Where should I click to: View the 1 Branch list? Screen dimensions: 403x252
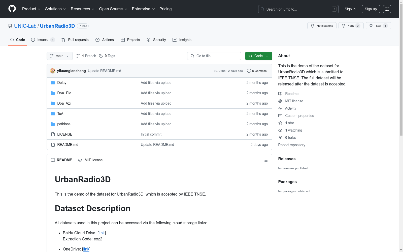[86, 56]
